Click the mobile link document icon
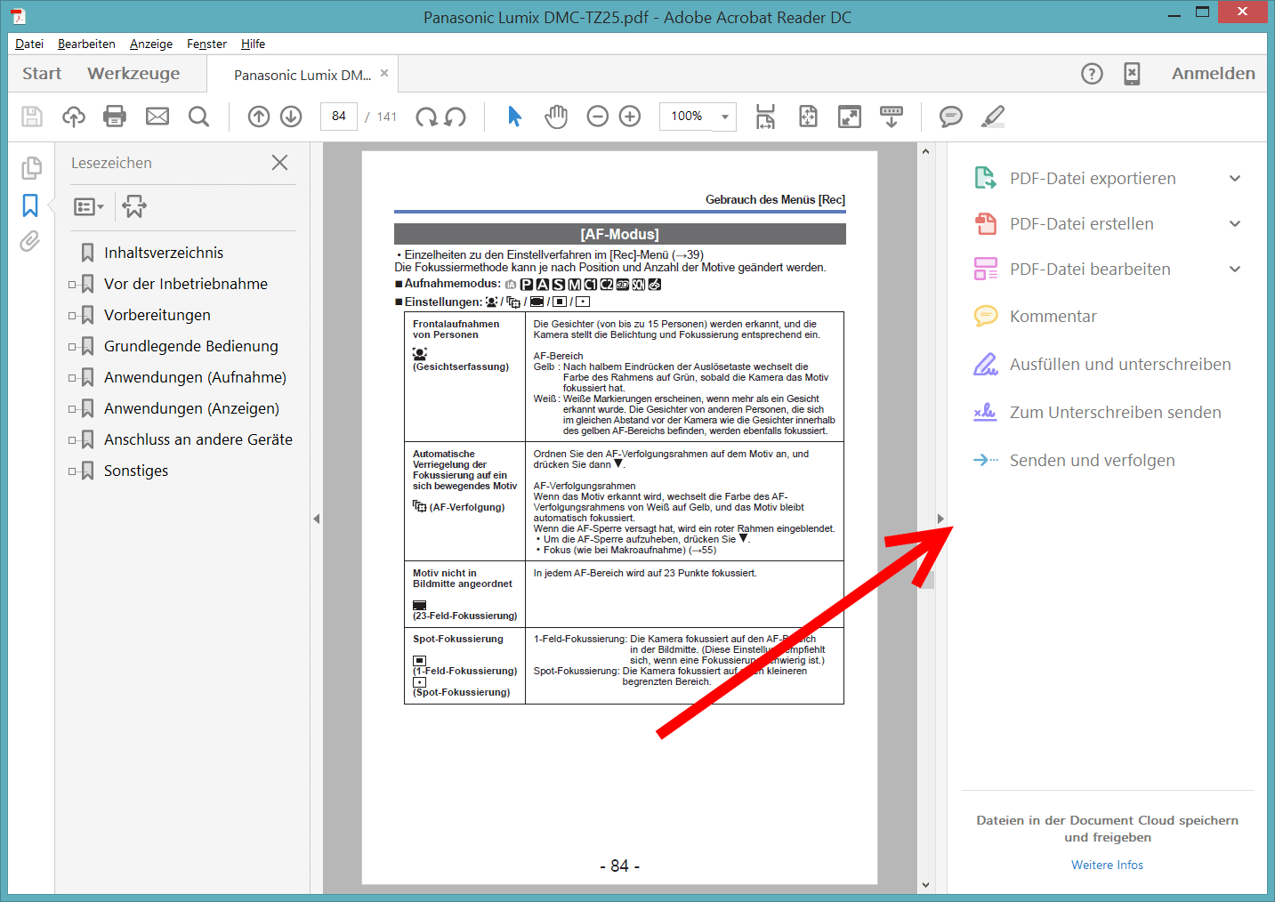The image size is (1275, 902). [1132, 74]
